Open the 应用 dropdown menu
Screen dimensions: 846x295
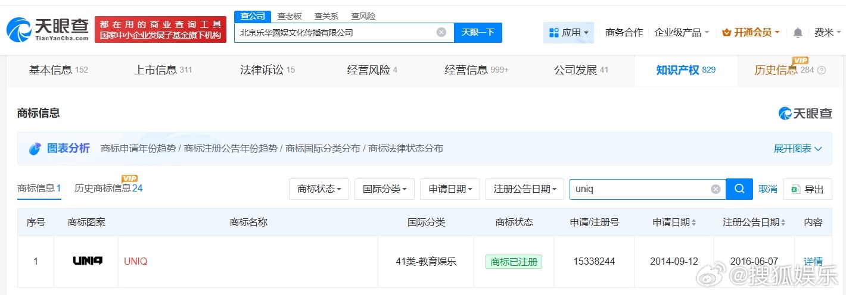click(568, 33)
